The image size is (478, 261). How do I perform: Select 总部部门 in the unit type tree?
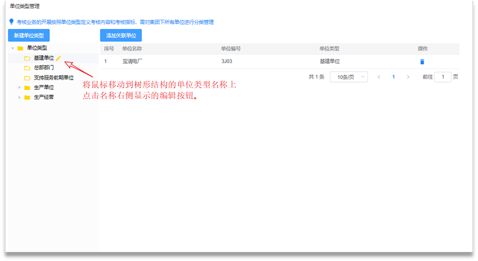point(44,68)
